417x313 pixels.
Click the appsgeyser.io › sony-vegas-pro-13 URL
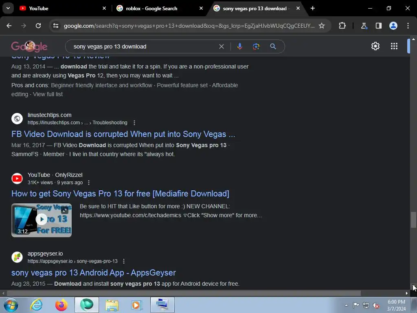click(x=72, y=261)
